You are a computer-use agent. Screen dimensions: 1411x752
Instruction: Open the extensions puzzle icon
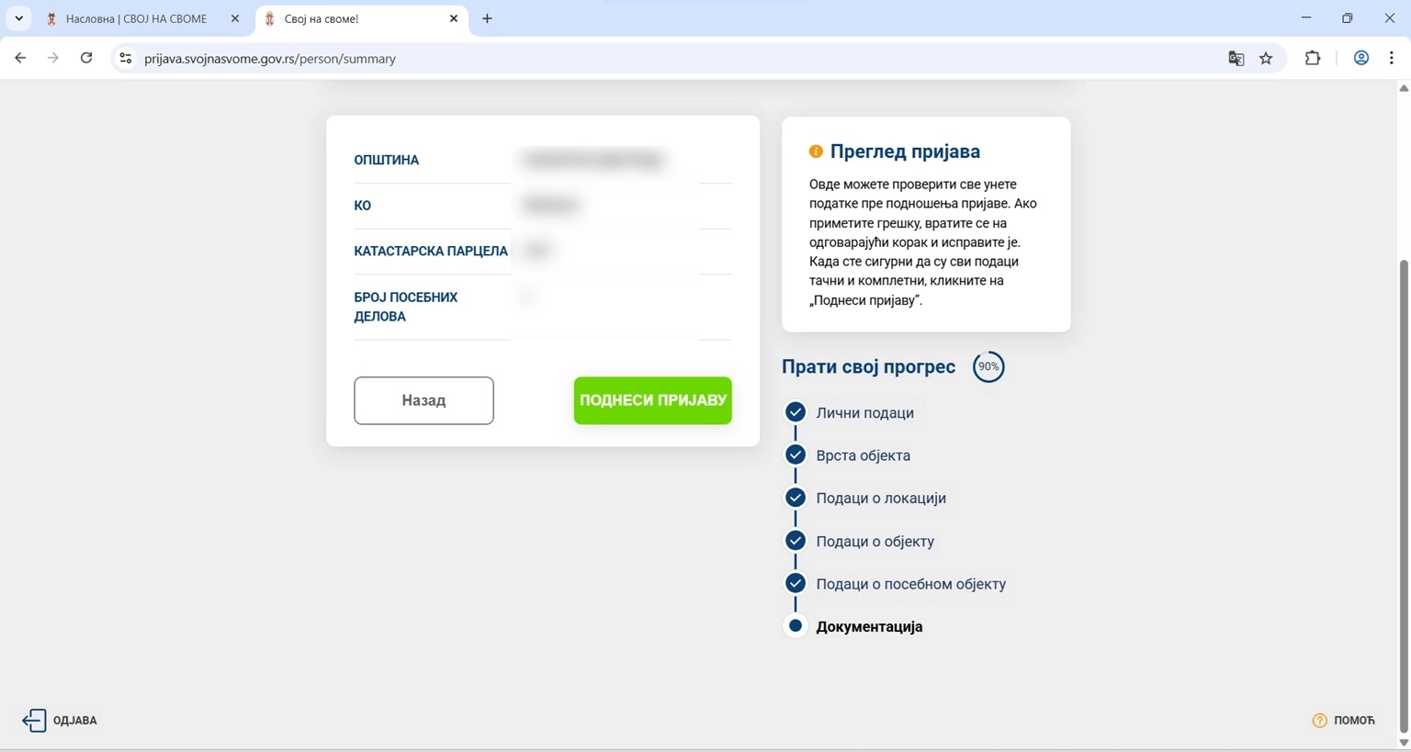tap(1313, 58)
